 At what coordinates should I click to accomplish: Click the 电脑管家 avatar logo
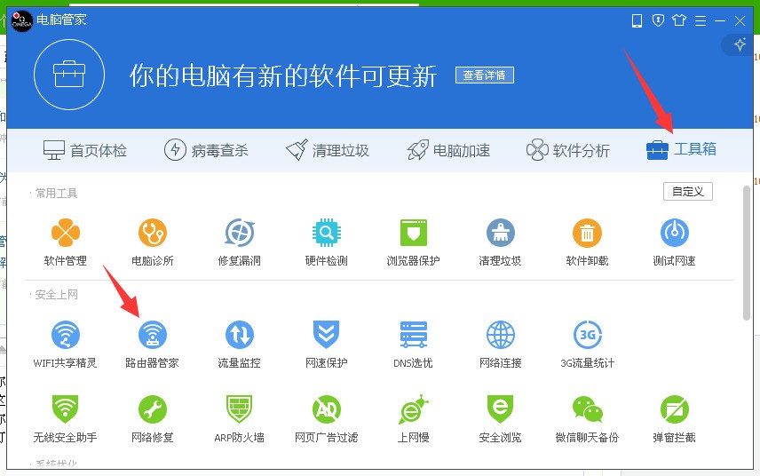coord(22,21)
